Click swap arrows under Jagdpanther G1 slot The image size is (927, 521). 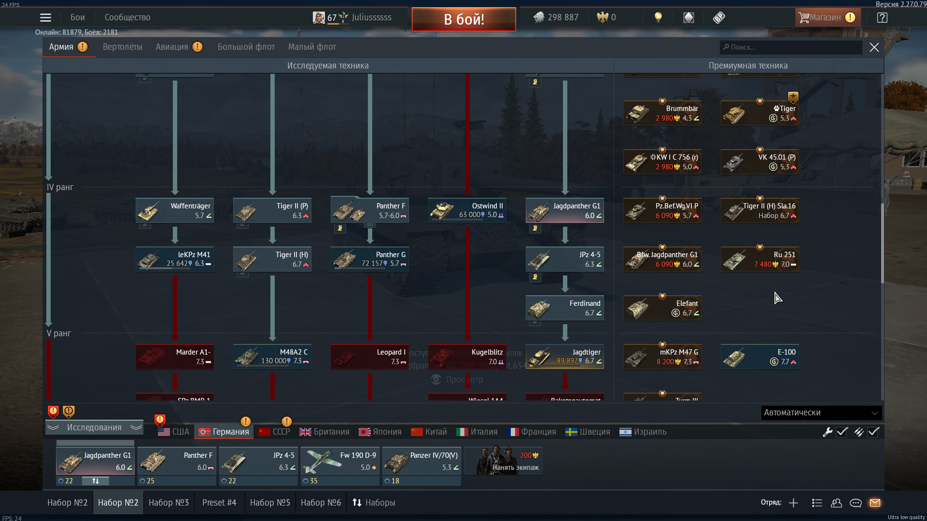coord(96,481)
